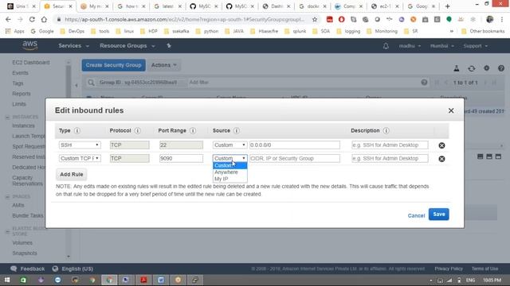
Task: Open Events in sidebar
Action: coord(20,73)
